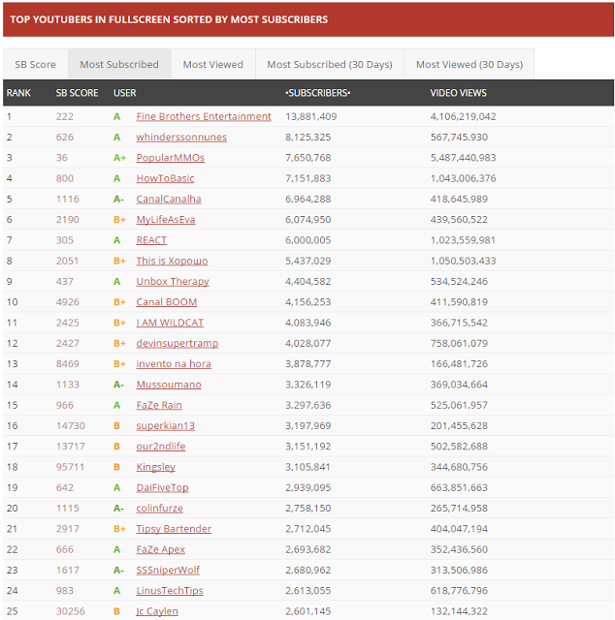Click video views 5,487,440,983
615x620 pixels.
coord(463,158)
